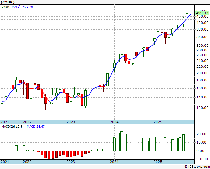
Task: Click 2023 on the price chart timeline
Action: click(71, 122)
